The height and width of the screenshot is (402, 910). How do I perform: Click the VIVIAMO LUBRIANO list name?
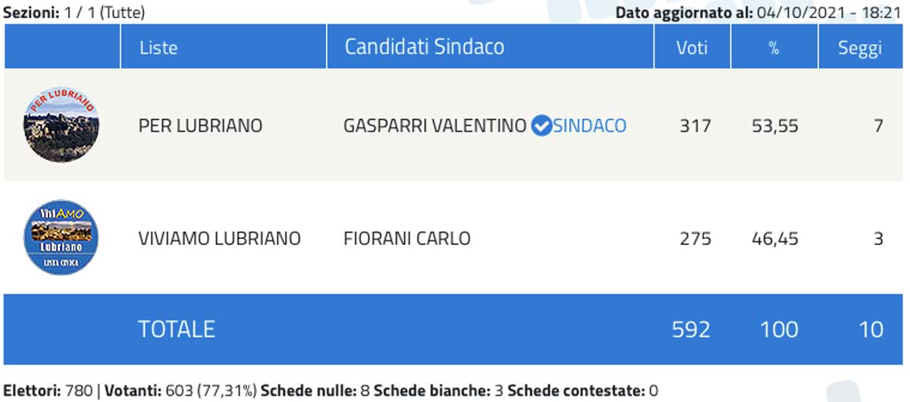pyautogui.click(x=219, y=239)
